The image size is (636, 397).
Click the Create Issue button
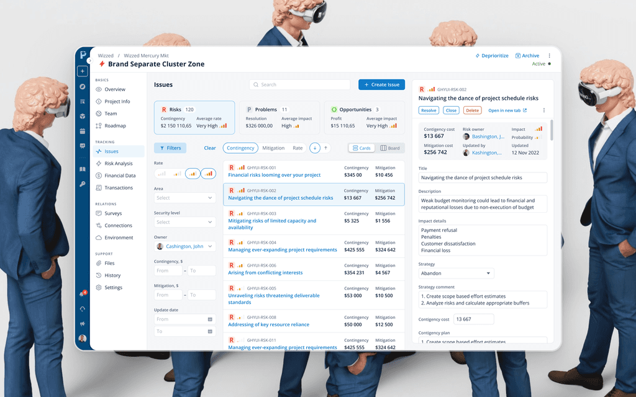click(382, 84)
